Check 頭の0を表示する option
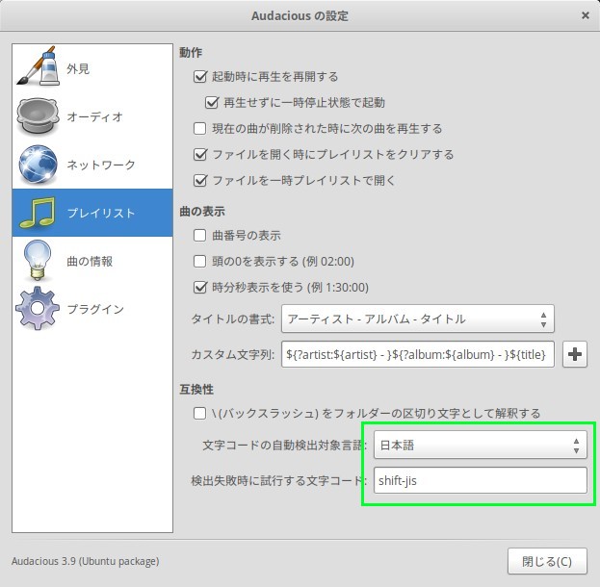Viewport: 600px width, 587px height. (x=199, y=261)
